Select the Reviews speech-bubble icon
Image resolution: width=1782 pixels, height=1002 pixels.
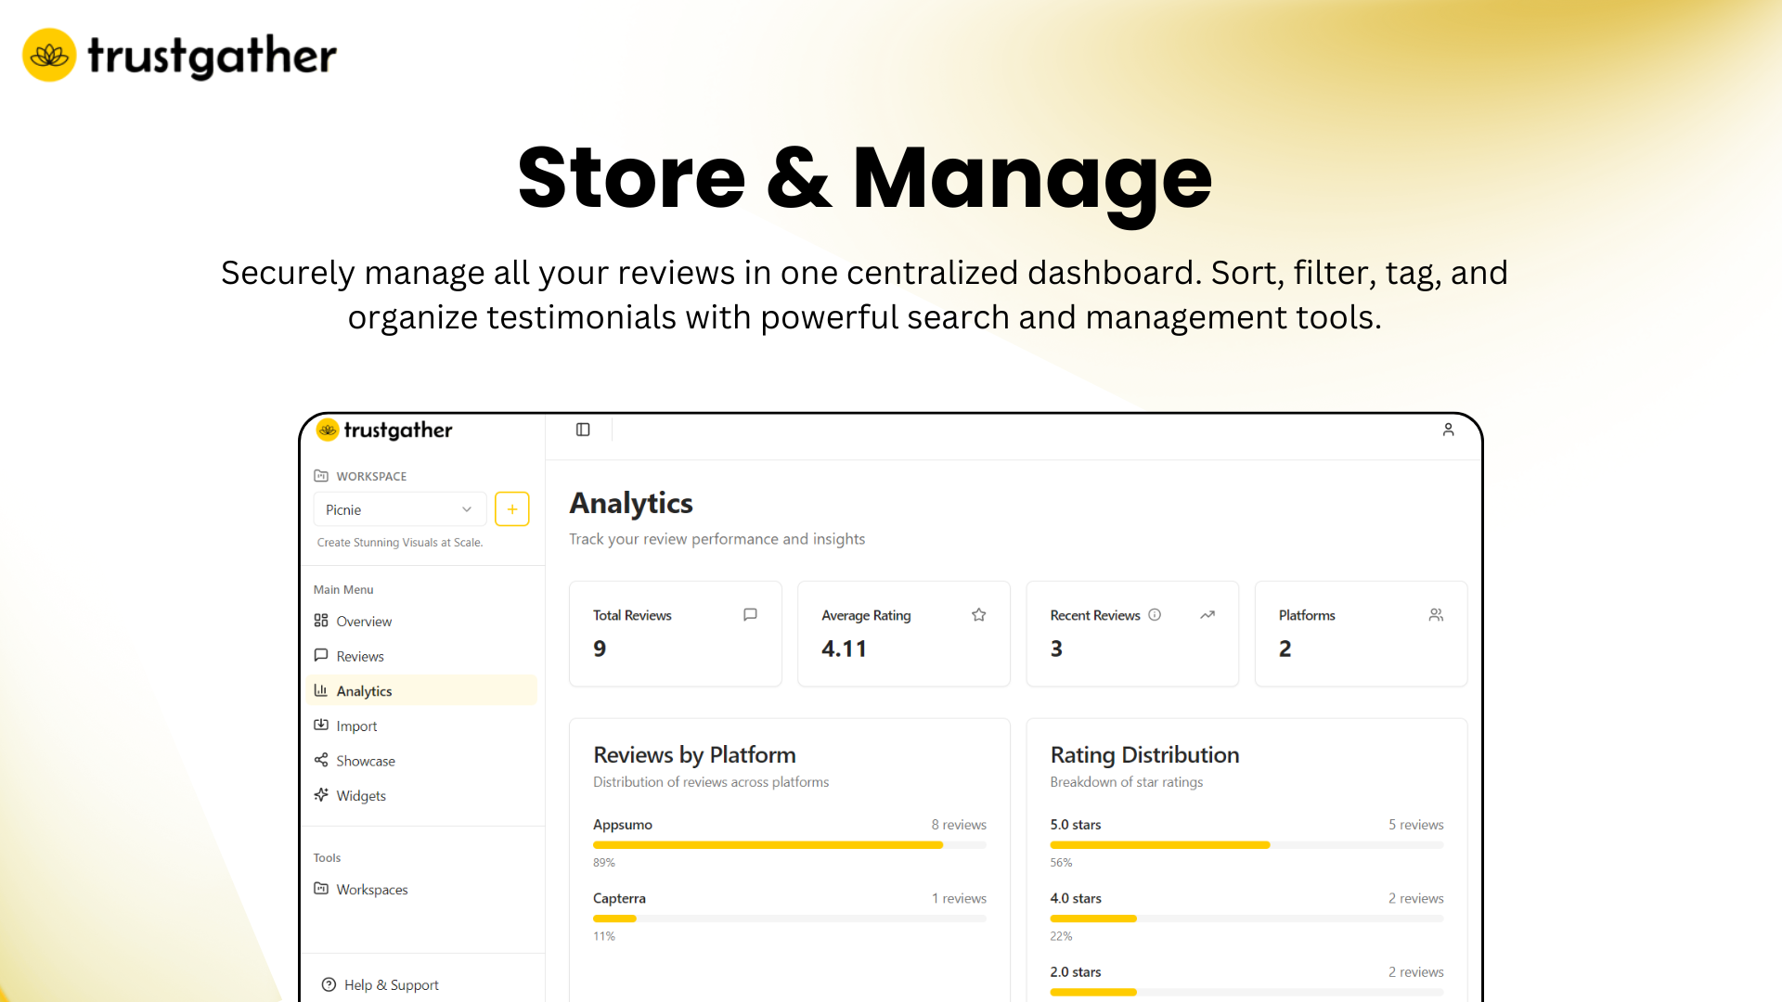(x=321, y=655)
